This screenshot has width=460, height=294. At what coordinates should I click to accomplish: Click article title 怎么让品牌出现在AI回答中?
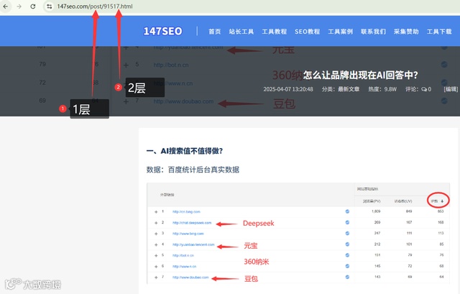[361, 75]
